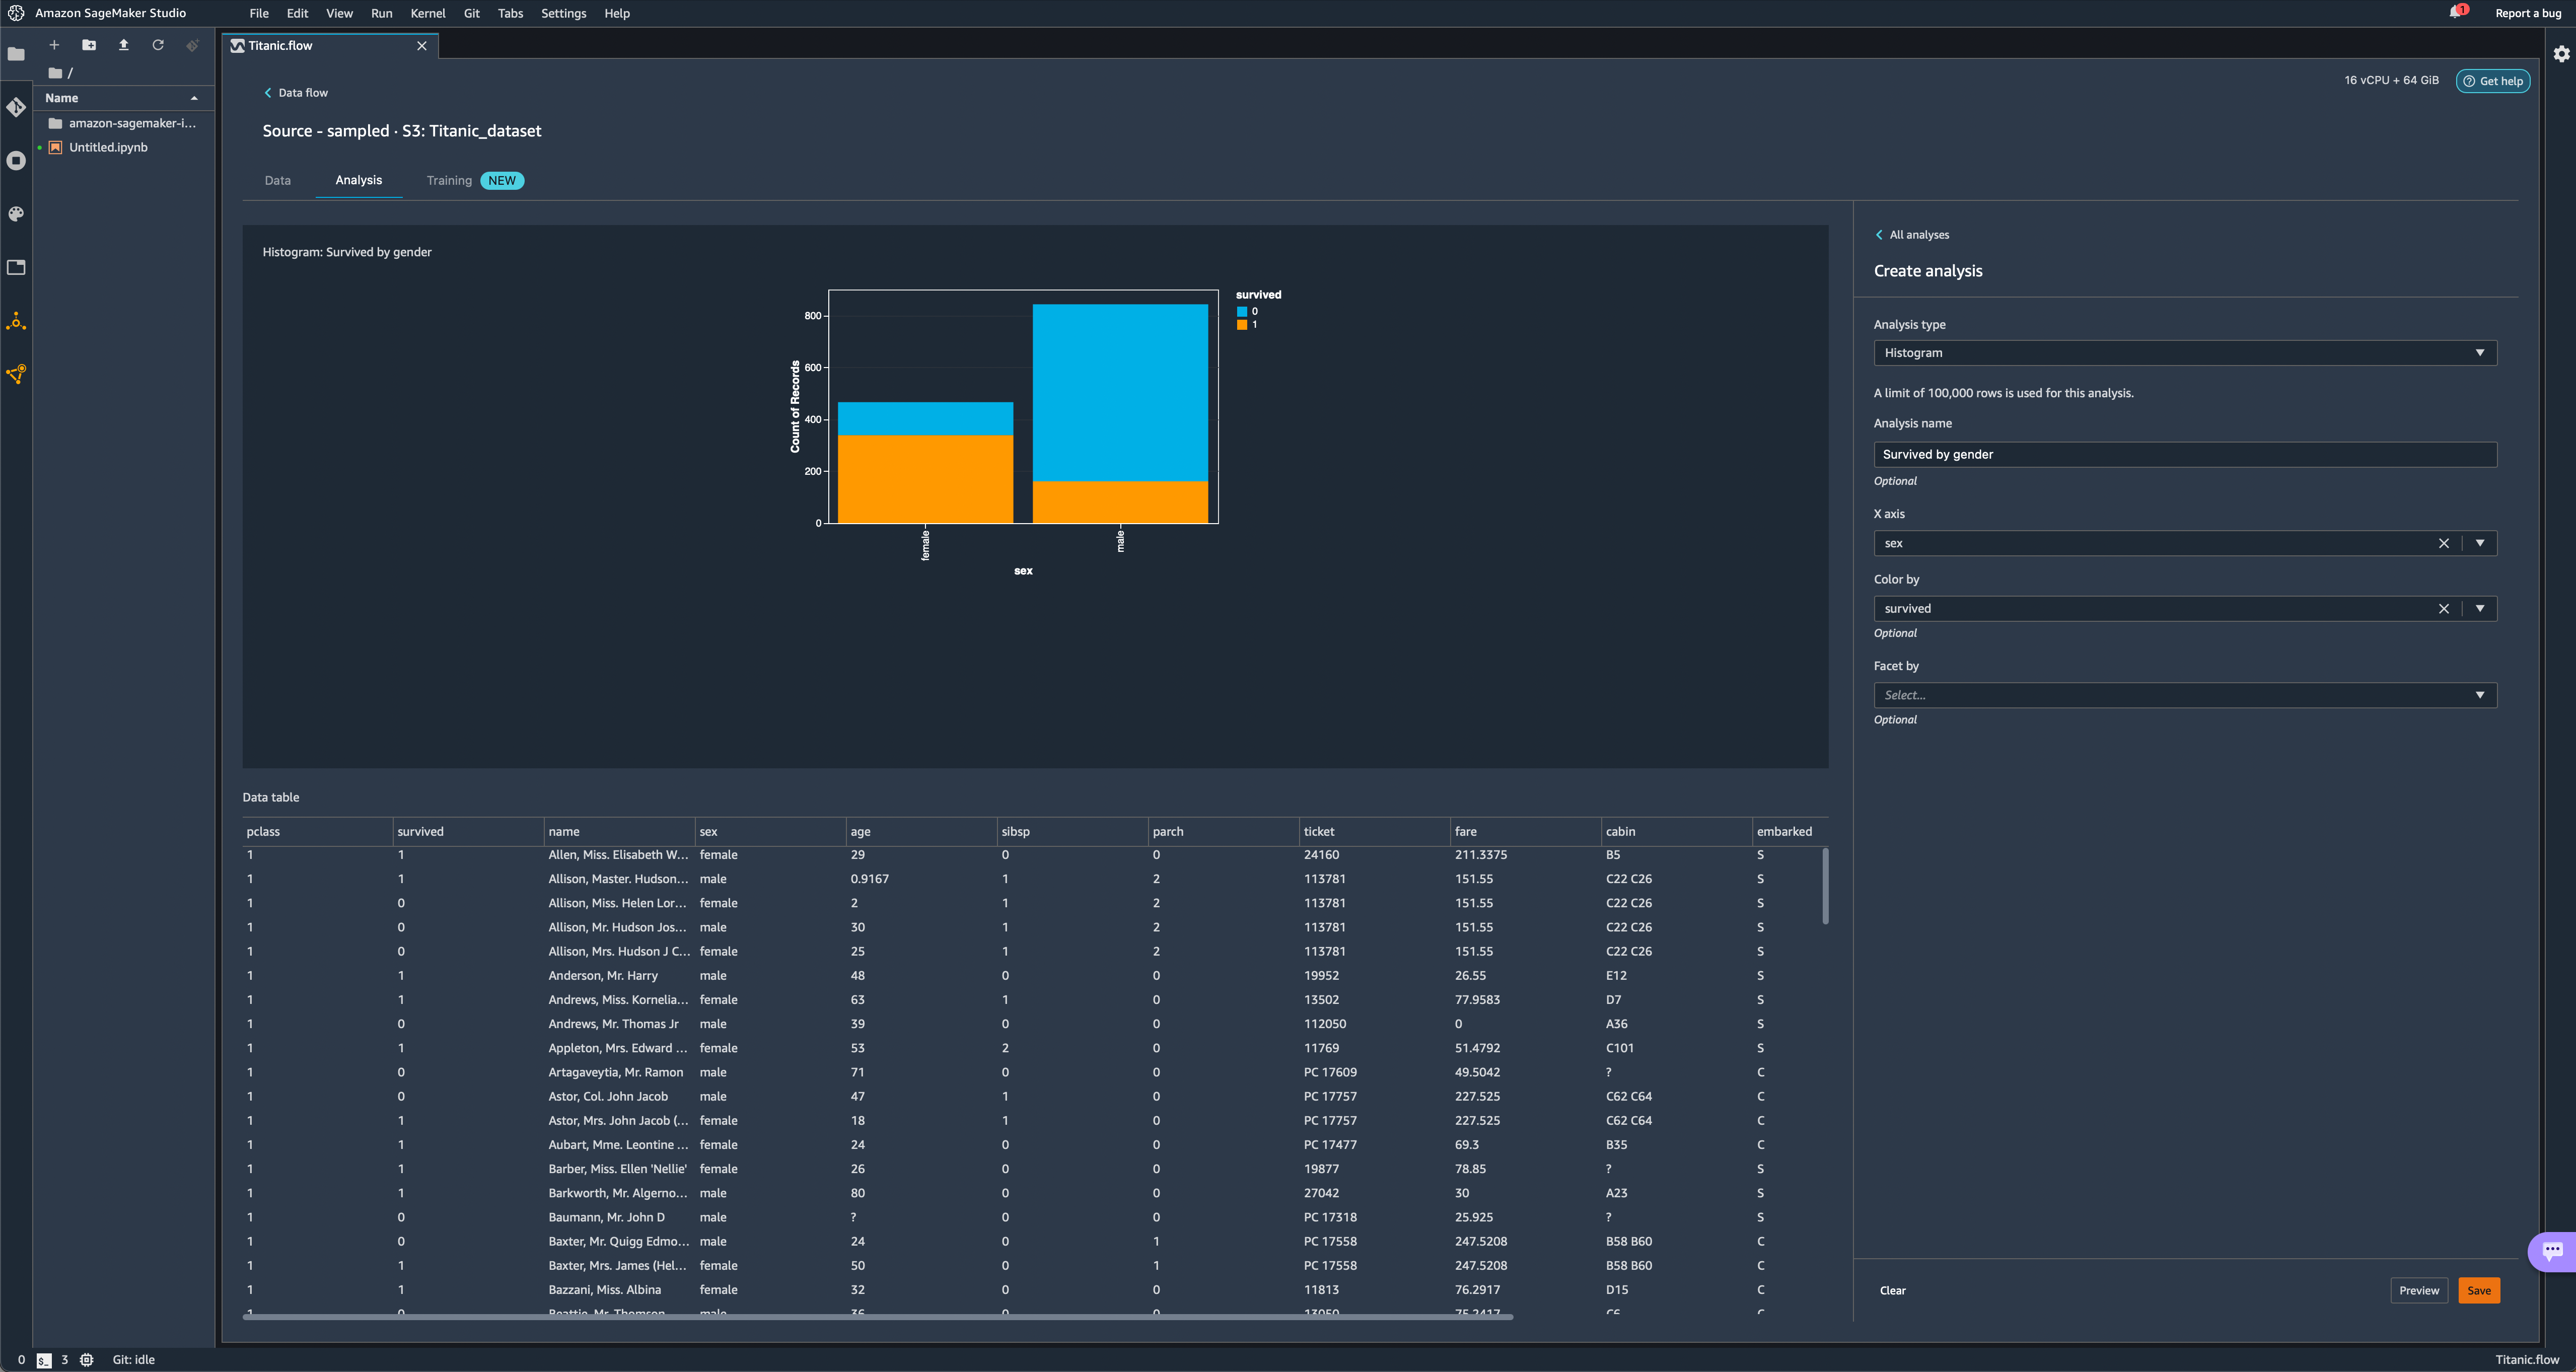
Task: Click the upload files icon
Action: 124,45
